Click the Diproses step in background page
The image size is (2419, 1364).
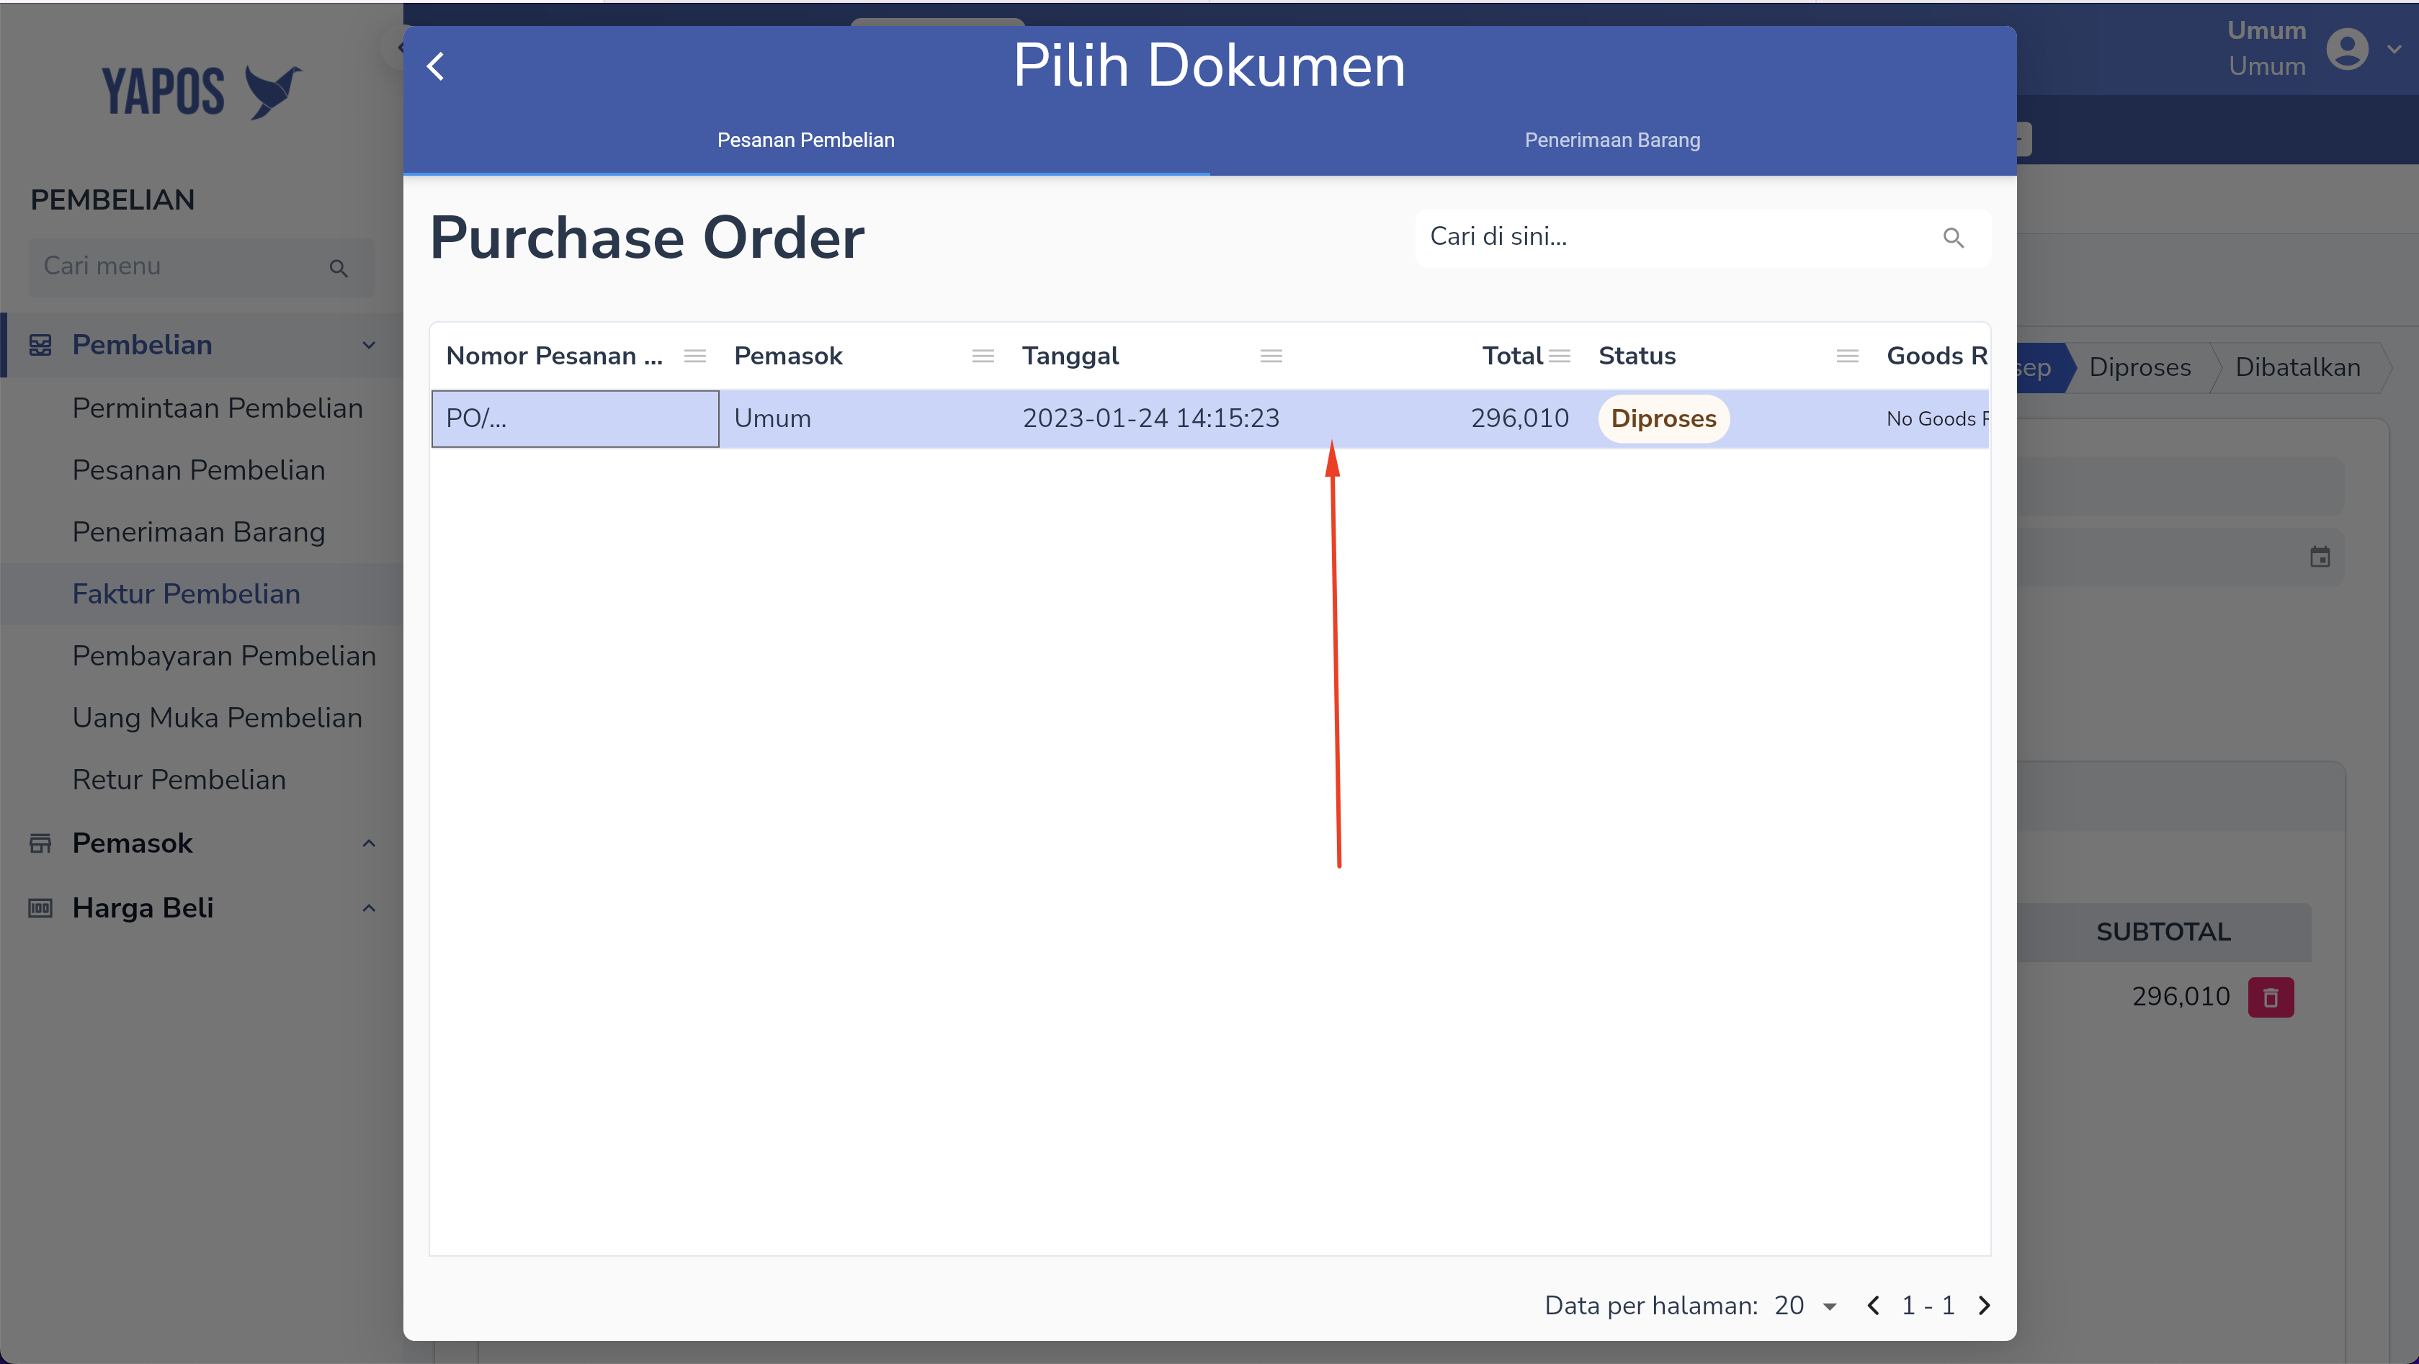[x=2139, y=367]
